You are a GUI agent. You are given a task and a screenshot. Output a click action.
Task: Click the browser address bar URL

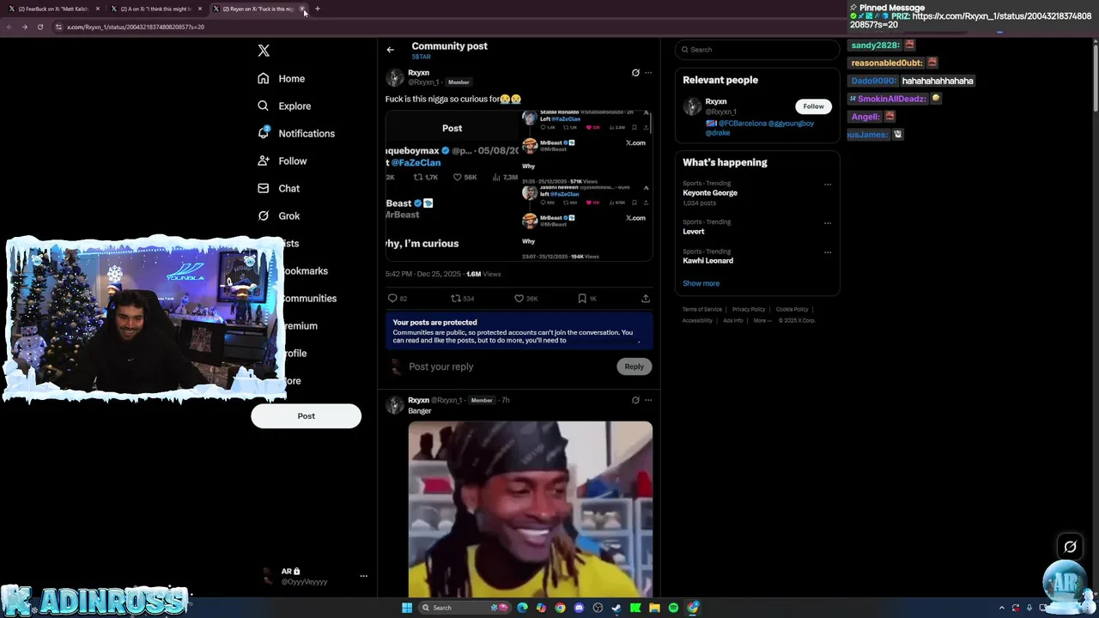click(x=136, y=27)
